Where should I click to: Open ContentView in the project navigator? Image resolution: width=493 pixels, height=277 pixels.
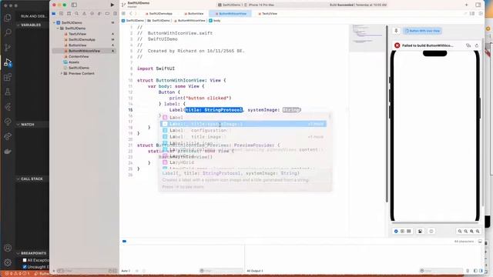point(79,56)
